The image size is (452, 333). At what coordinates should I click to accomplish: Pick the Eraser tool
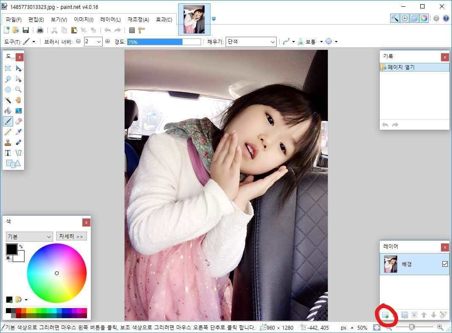pyautogui.click(x=18, y=121)
